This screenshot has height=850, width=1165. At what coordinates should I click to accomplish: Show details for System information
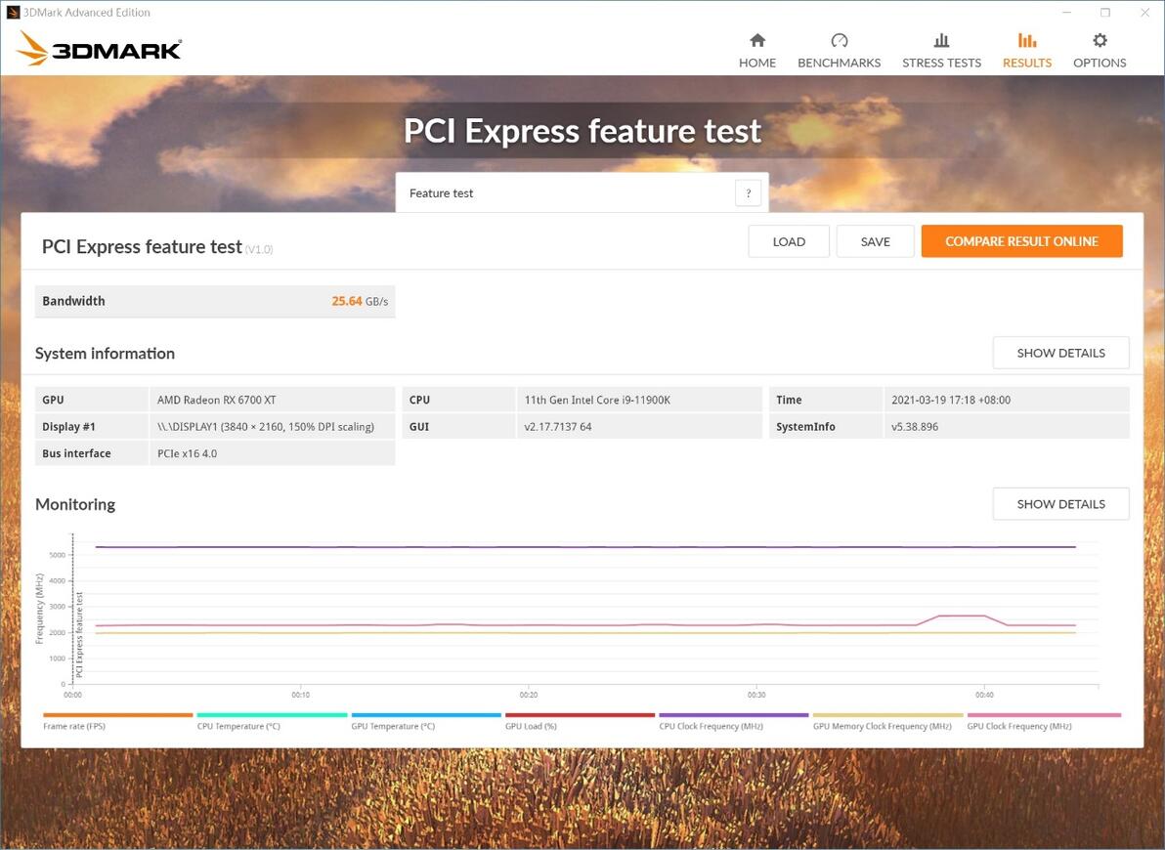click(x=1061, y=353)
